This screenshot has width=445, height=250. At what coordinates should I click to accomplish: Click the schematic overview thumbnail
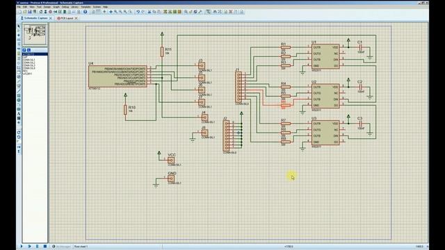tap(35, 34)
